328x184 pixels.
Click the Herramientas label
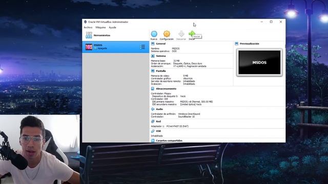102,35
